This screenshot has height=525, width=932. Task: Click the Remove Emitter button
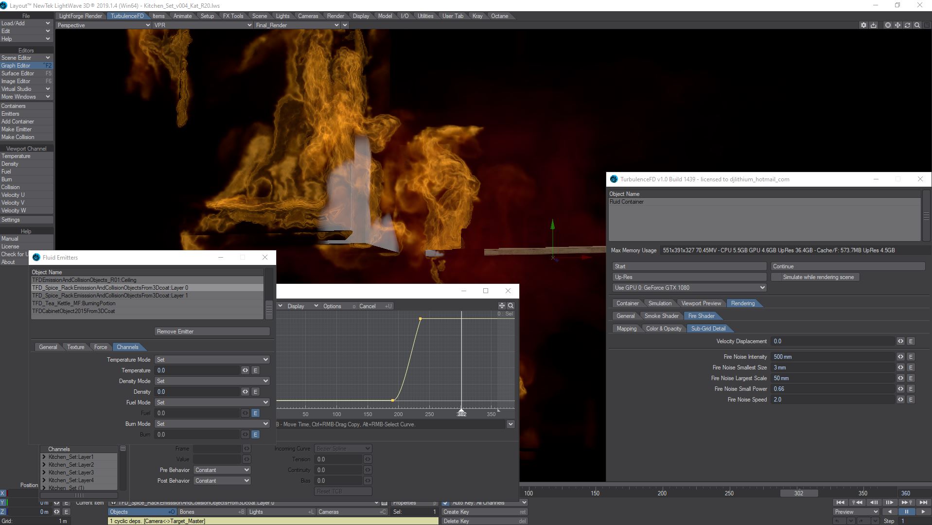point(212,332)
